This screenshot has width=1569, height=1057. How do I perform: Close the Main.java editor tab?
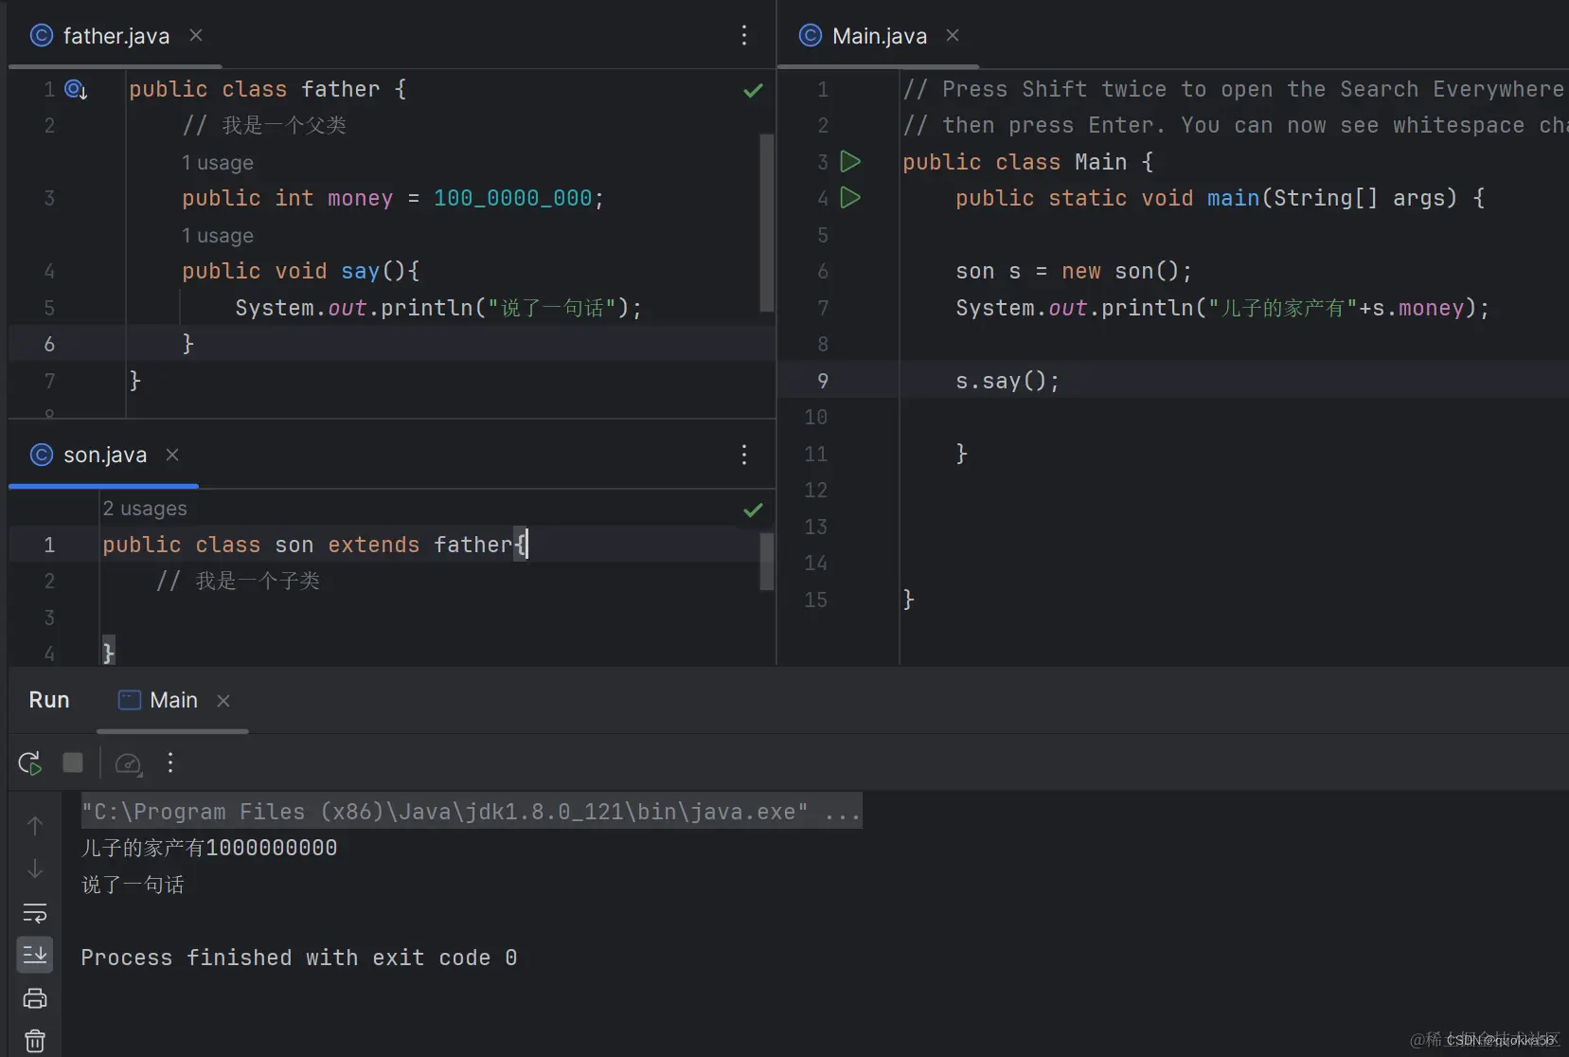click(x=953, y=35)
